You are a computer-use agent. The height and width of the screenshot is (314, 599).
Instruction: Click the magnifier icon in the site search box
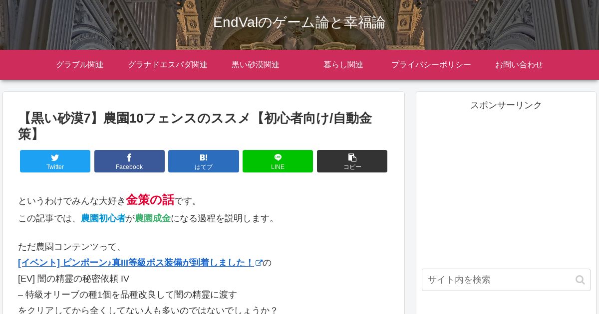click(x=580, y=280)
